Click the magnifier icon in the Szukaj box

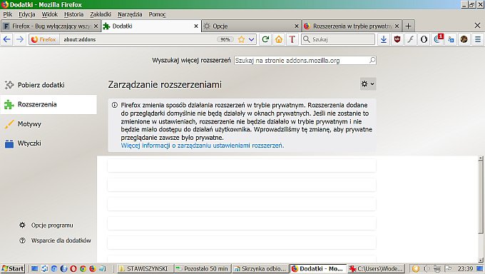tap(307, 39)
